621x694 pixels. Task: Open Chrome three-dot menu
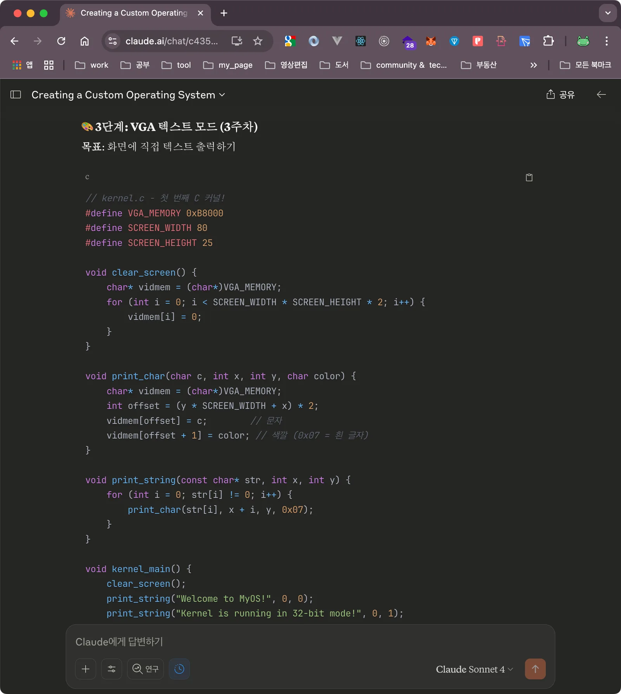(x=607, y=41)
